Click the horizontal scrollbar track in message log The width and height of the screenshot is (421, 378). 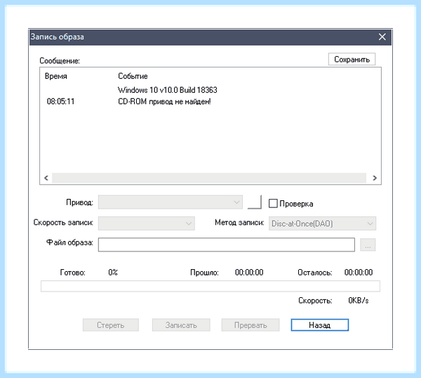tap(209, 178)
